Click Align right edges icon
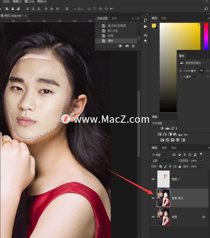Viewport: 210px width, 238px height. pos(18,9)
